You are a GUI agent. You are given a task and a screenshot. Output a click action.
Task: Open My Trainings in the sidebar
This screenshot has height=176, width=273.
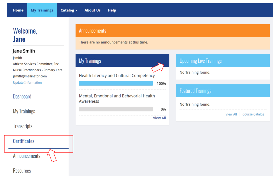point(24,112)
